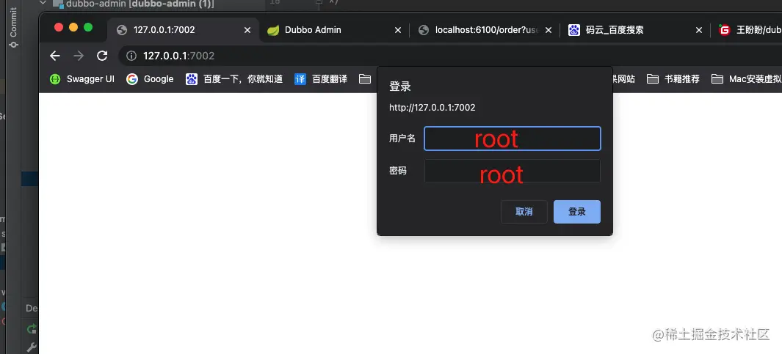Click the site info icon in address bar

tap(131, 56)
